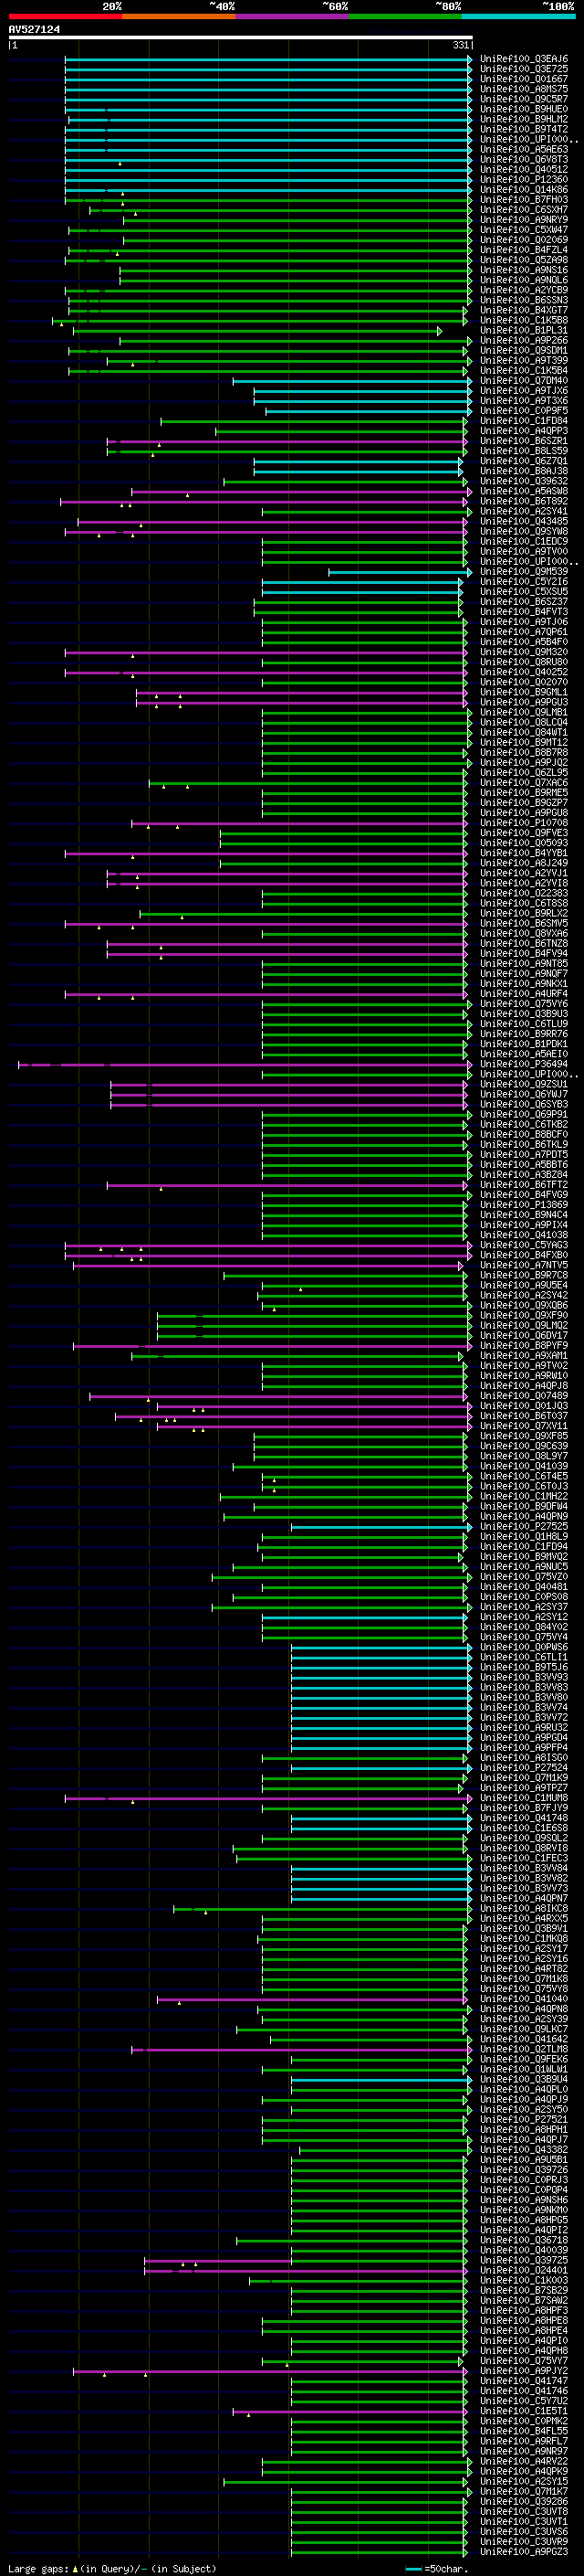Select hit UniRef100_A5AE63
The image size is (584, 2576).
[x=524, y=149]
